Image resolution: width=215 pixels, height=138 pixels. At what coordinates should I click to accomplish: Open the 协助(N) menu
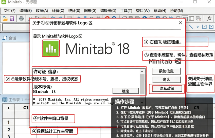pos(177,11)
